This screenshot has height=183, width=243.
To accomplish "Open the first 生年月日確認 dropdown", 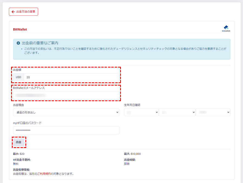I will 141,112.
